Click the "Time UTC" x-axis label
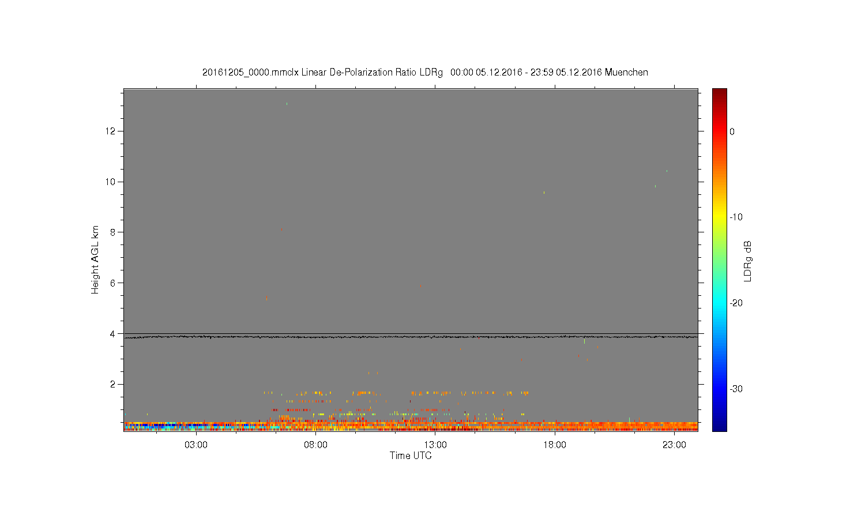The image size is (865, 519). (x=411, y=456)
